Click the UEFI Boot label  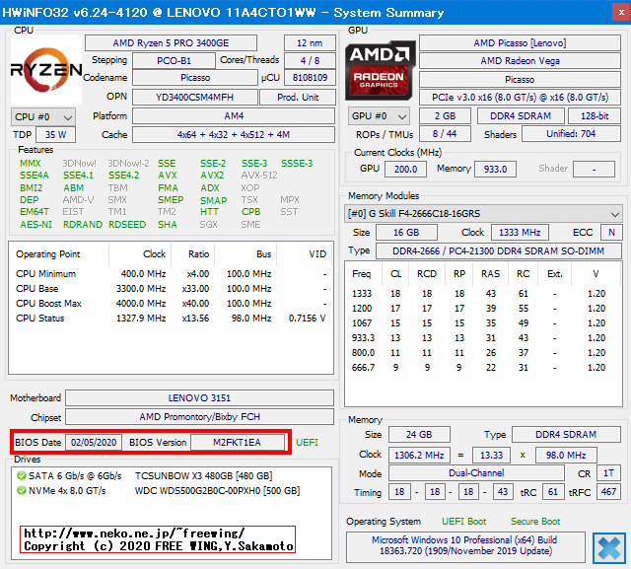point(462,521)
